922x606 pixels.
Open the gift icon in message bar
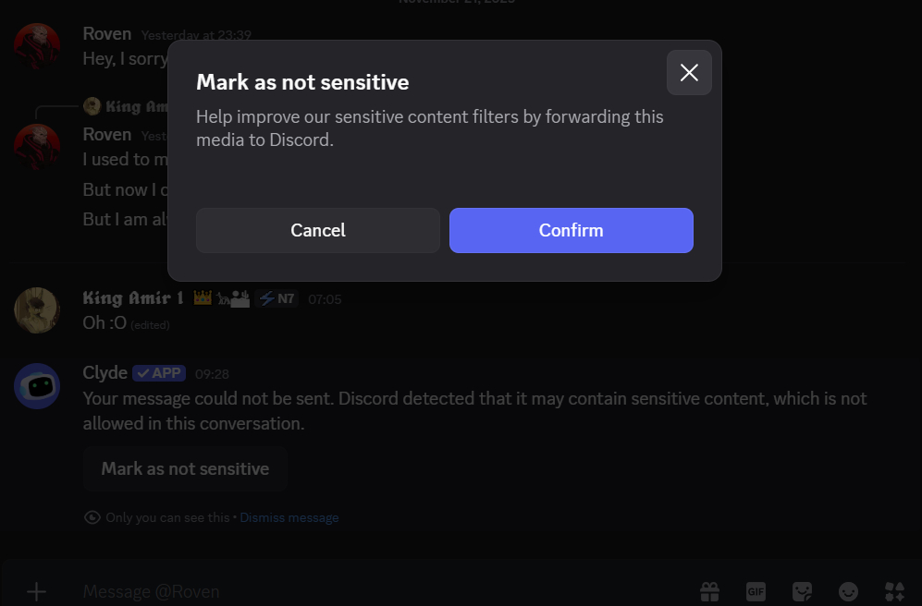pyautogui.click(x=709, y=591)
